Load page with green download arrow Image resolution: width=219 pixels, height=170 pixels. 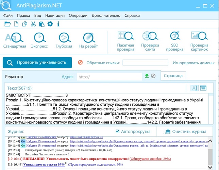click(147, 76)
